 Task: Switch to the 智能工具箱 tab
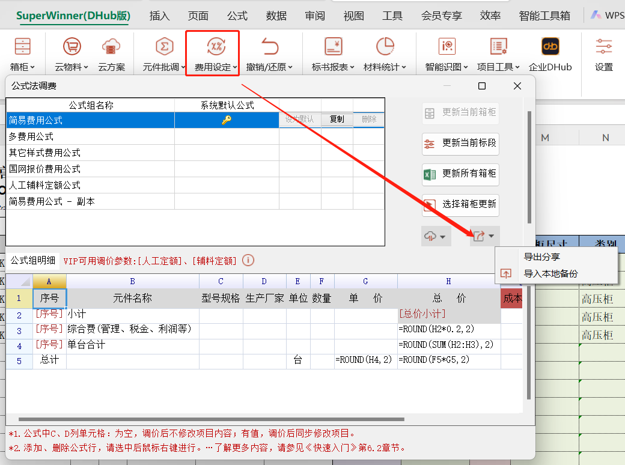click(x=544, y=16)
